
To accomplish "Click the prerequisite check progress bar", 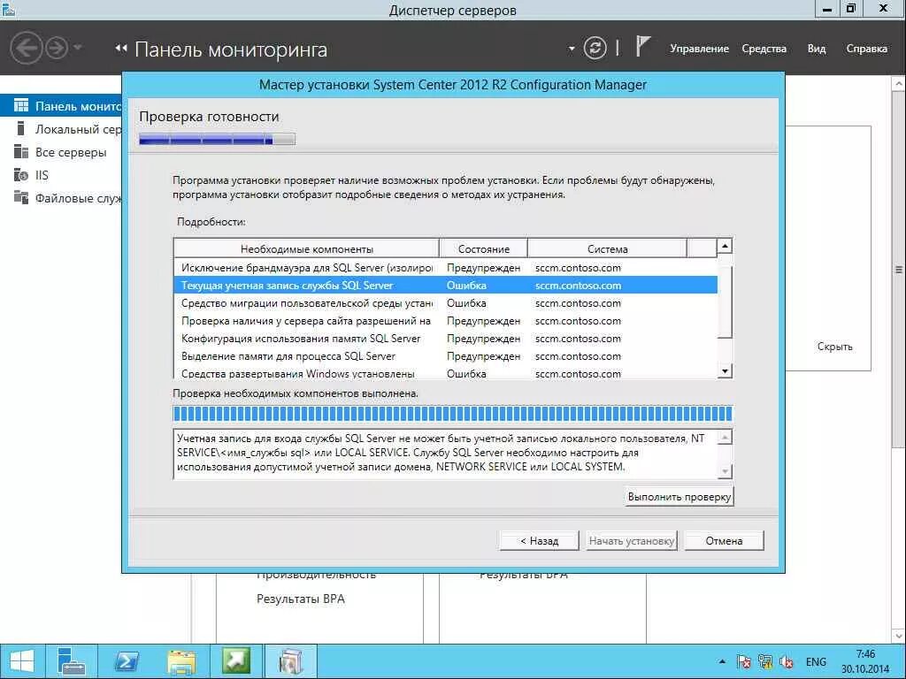I will coord(452,414).
